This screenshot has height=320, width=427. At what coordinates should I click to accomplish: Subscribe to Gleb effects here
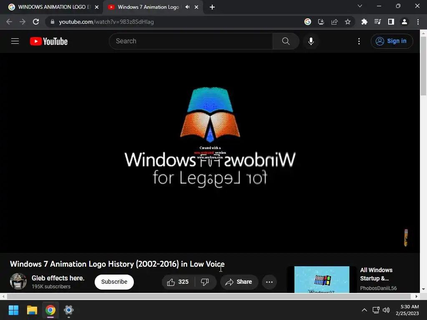114,282
